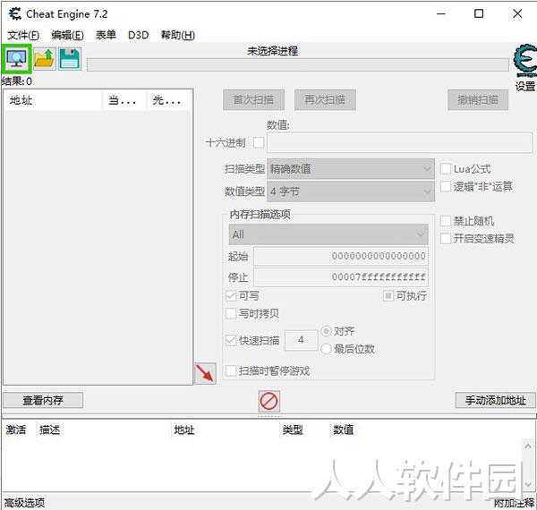Click the 先... column header in results
The image size is (537, 510).
click(x=168, y=100)
